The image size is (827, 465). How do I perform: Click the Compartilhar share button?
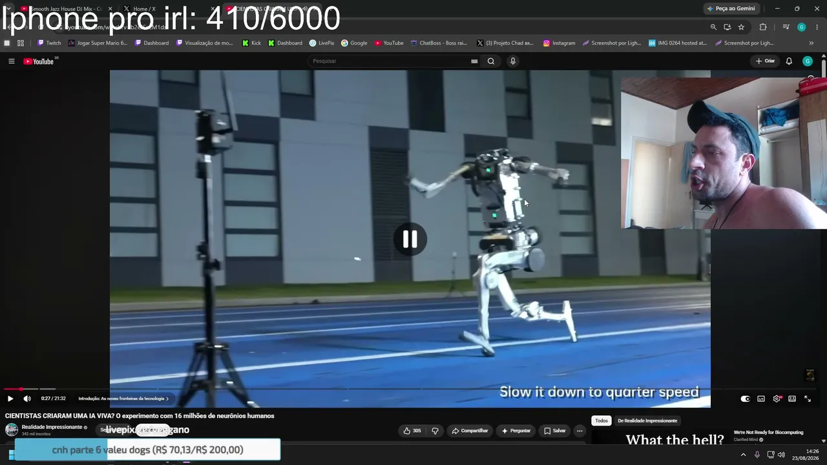[x=470, y=431]
